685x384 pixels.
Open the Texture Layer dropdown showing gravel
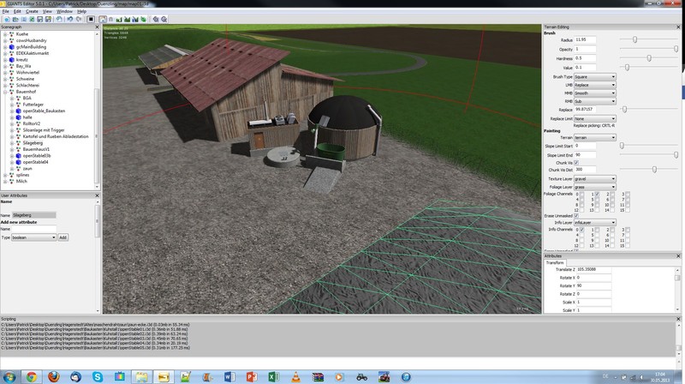(x=594, y=179)
